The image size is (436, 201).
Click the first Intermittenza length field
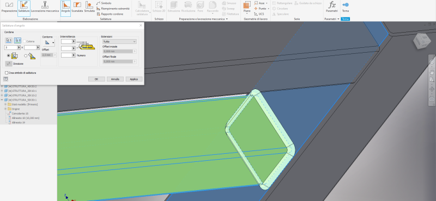(66, 41)
